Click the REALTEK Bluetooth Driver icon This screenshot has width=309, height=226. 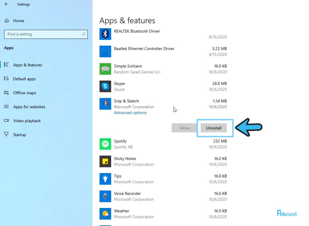tap(105, 34)
